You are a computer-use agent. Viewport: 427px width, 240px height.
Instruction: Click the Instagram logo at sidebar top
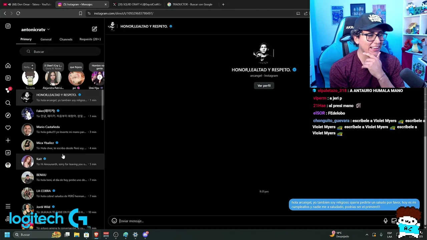pyautogui.click(x=8, y=26)
